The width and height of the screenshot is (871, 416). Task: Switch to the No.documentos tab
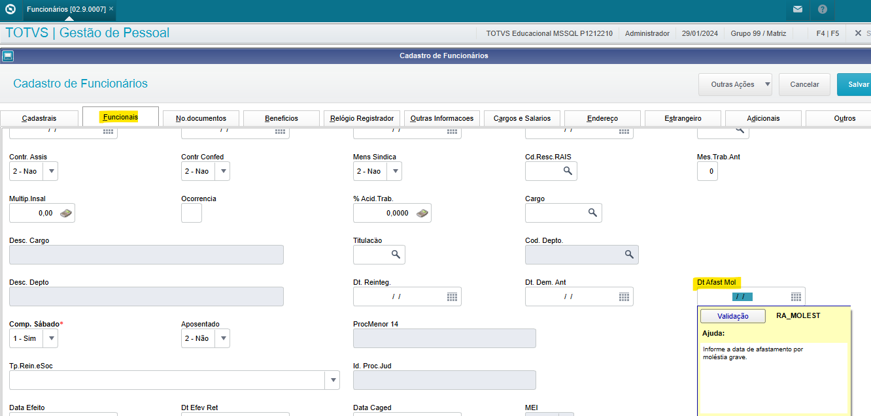tap(201, 118)
